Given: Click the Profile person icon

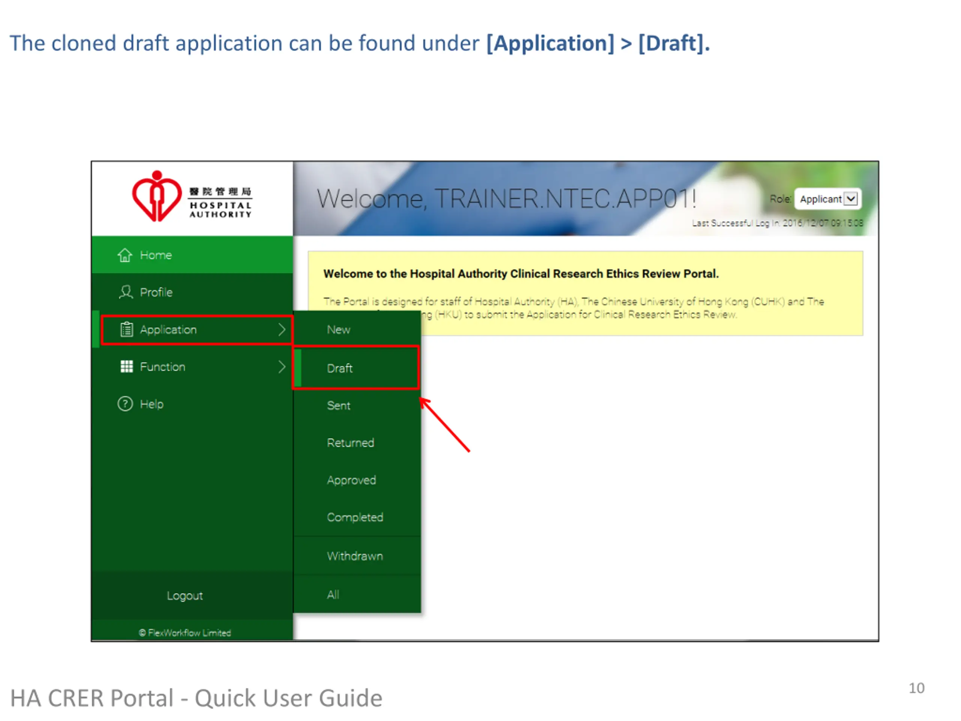Looking at the screenshot, I should point(125,292).
